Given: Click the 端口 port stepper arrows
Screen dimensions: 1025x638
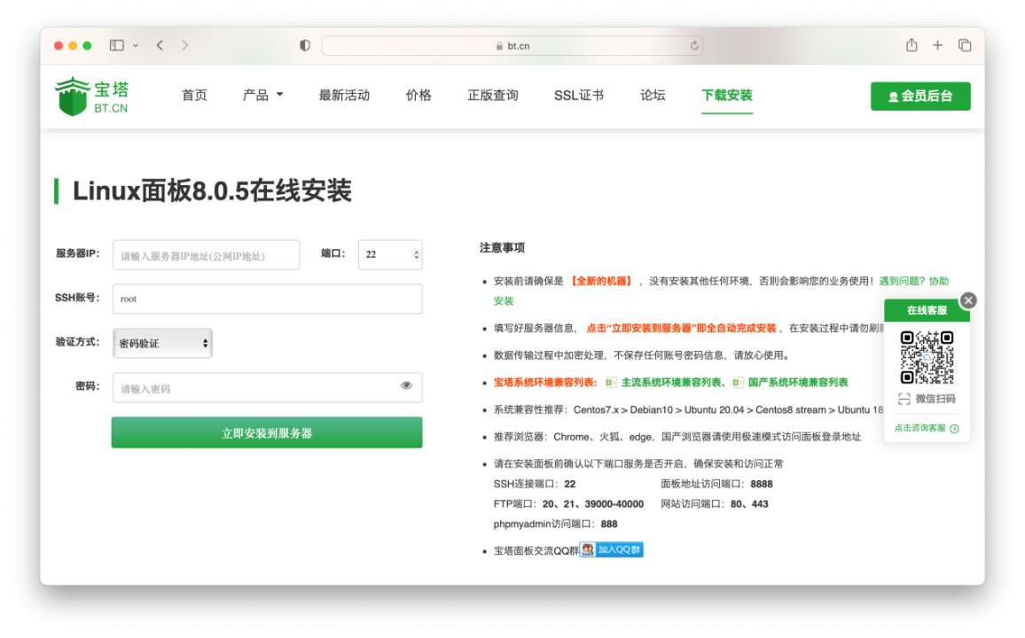Looking at the screenshot, I should tap(417, 254).
